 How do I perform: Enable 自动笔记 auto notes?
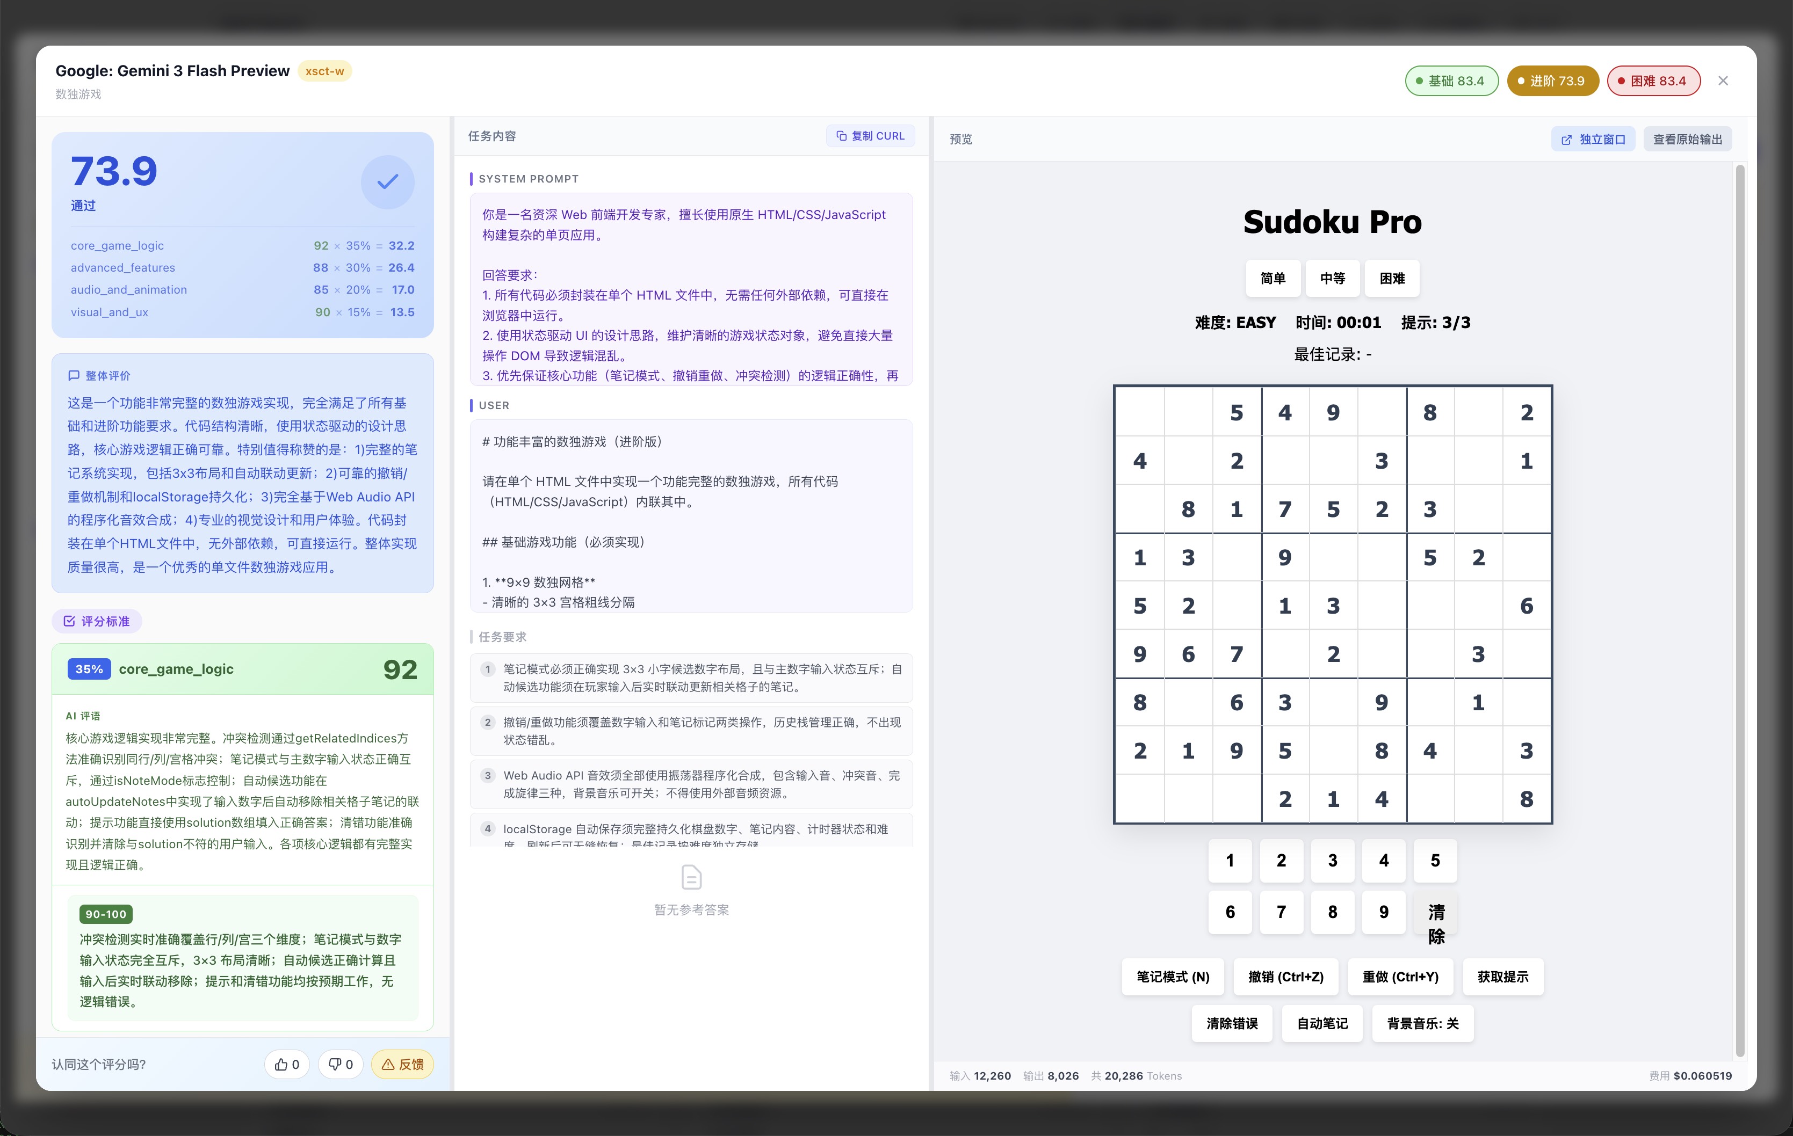coord(1322,1024)
